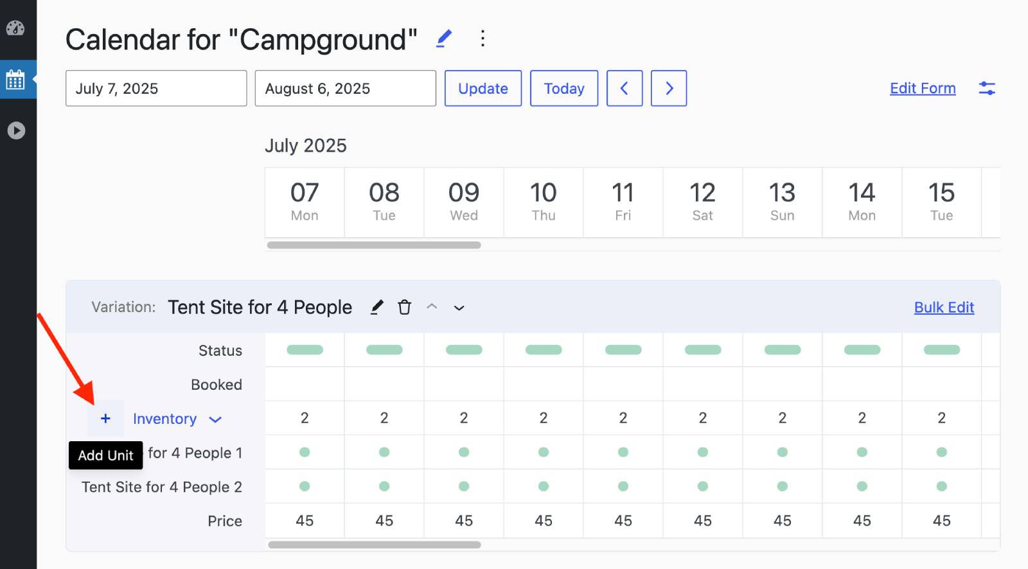Select the 08 Tue date header
This screenshot has width=1028, height=569.
click(384, 202)
